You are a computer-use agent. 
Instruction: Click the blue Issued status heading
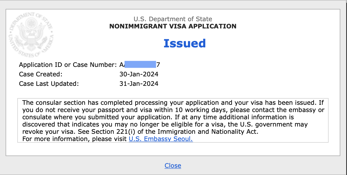(x=184, y=43)
